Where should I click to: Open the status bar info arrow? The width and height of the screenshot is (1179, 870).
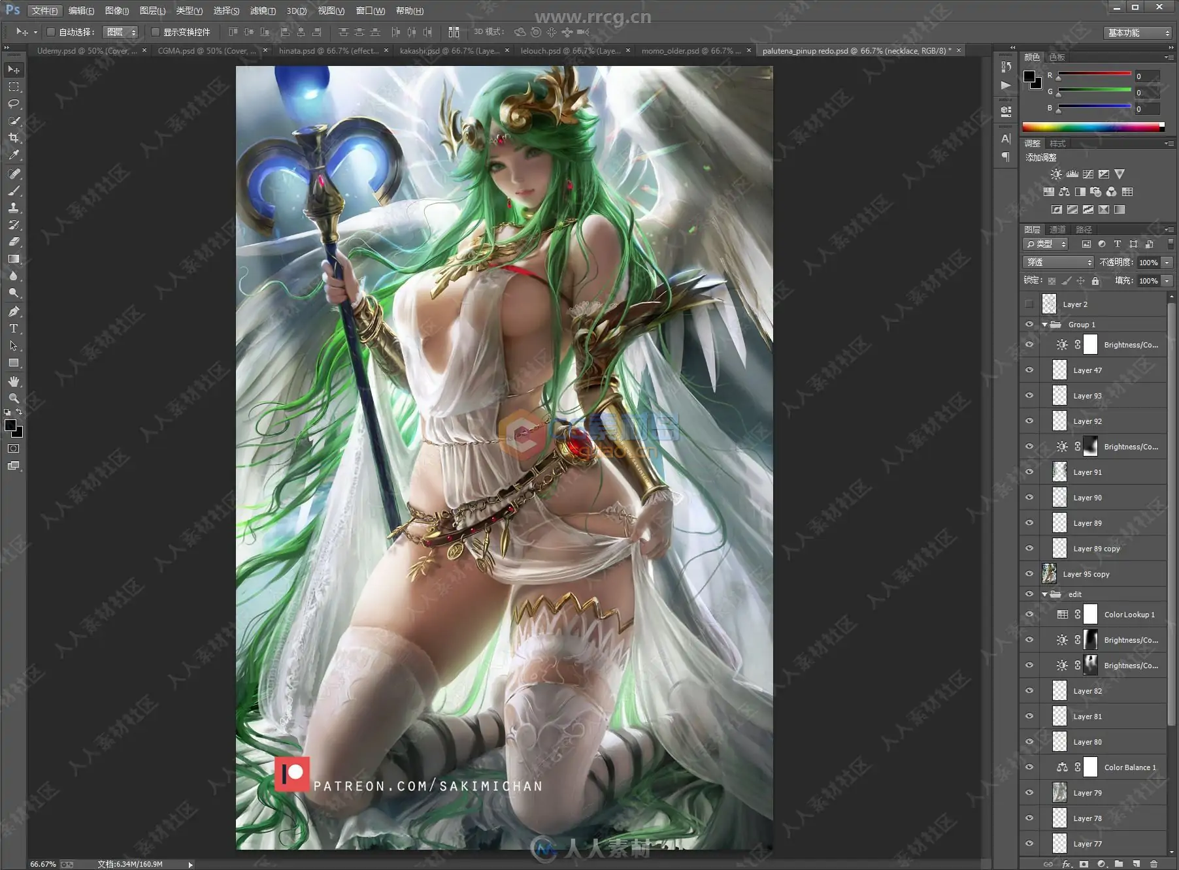(190, 864)
